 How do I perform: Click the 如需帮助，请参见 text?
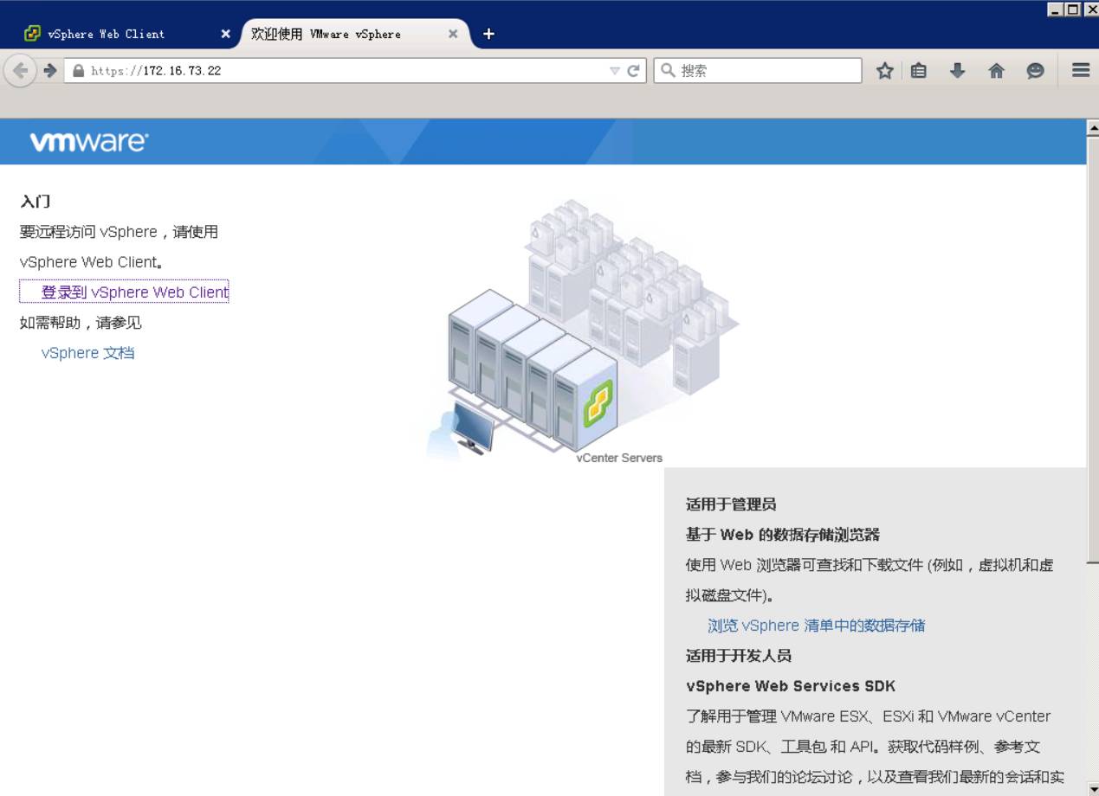point(81,323)
